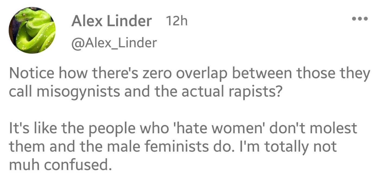
Task: Open the Alex Linder display name
Action: 111,21
